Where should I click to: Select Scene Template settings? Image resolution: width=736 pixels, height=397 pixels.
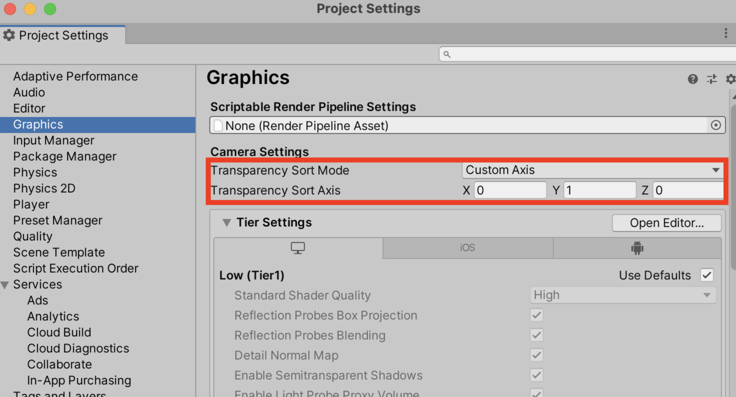tap(59, 252)
